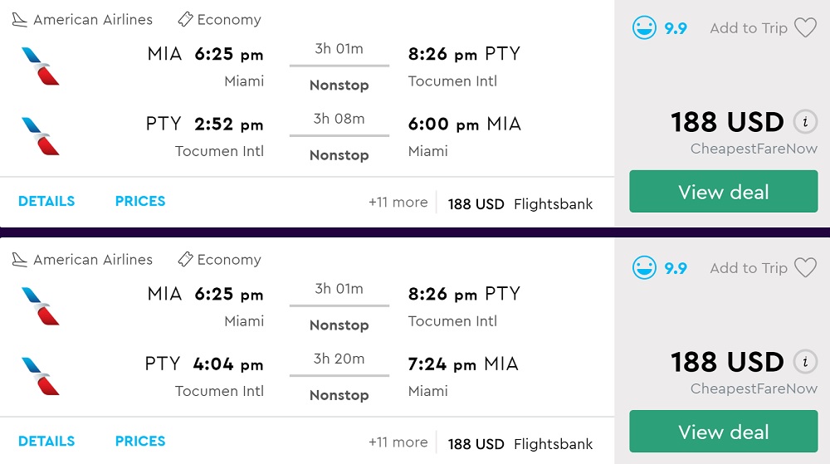This screenshot has width=830, height=464.
Task: Expand +11 more providers on first result
Action: 398,203
